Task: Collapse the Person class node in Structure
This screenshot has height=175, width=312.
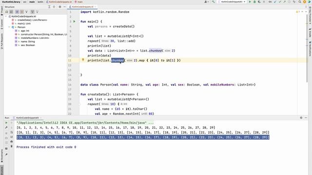Action: click(x=9, y=27)
